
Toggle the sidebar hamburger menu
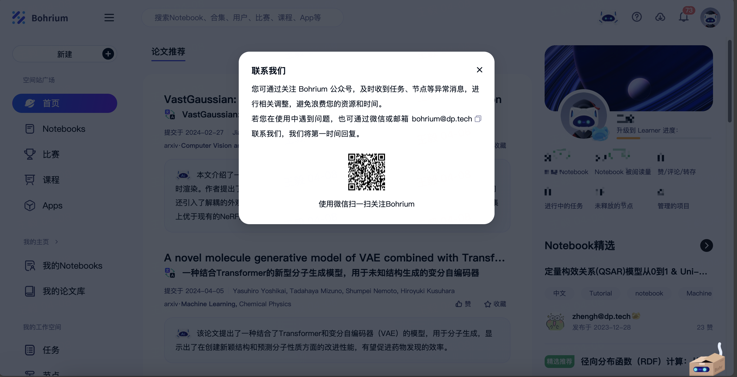click(x=109, y=18)
